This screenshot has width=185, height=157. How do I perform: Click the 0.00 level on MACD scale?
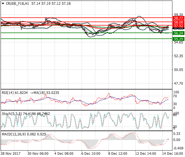click(177, 140)
